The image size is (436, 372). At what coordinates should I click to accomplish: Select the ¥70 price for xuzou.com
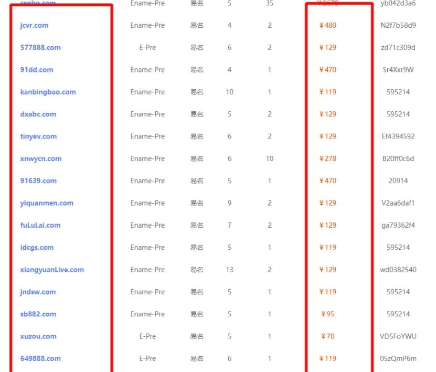327,336
